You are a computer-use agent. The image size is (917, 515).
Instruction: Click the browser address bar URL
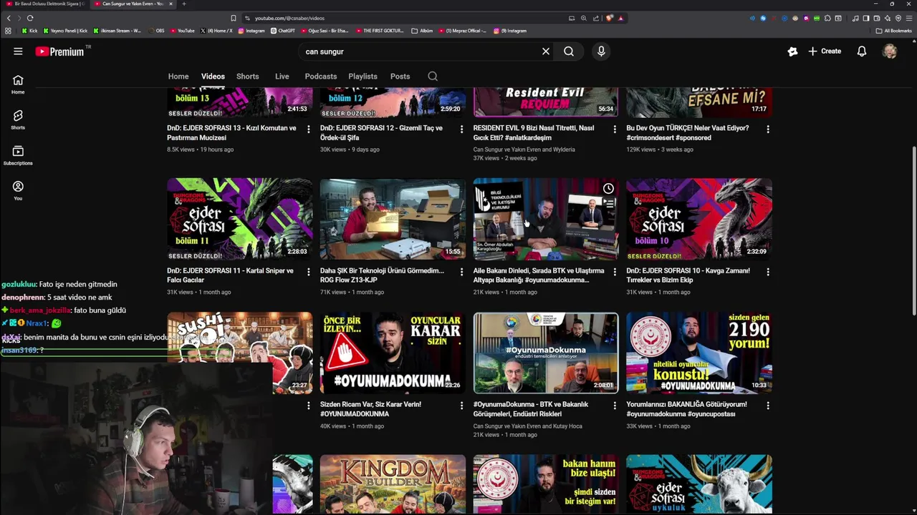(290, 18)
